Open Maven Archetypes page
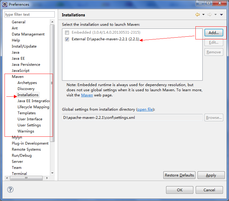Viewport: 229px width, 201px height. tap(27, 83)
